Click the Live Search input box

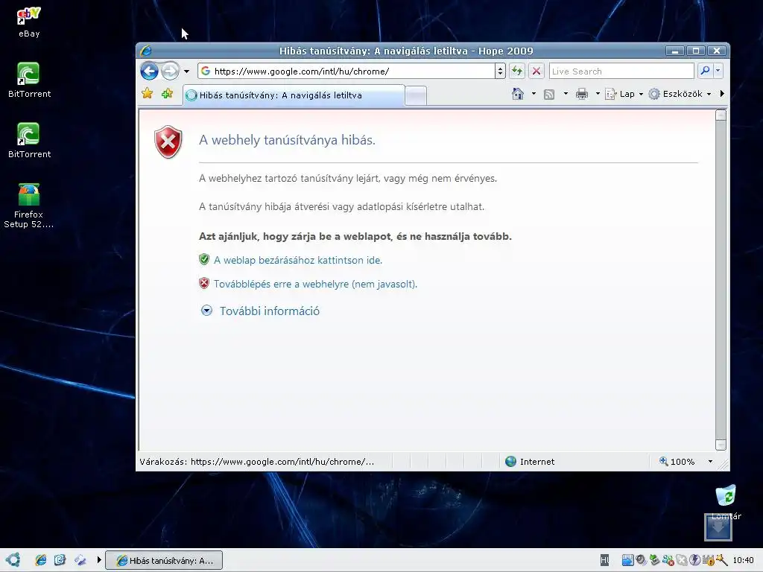(621, 71)
